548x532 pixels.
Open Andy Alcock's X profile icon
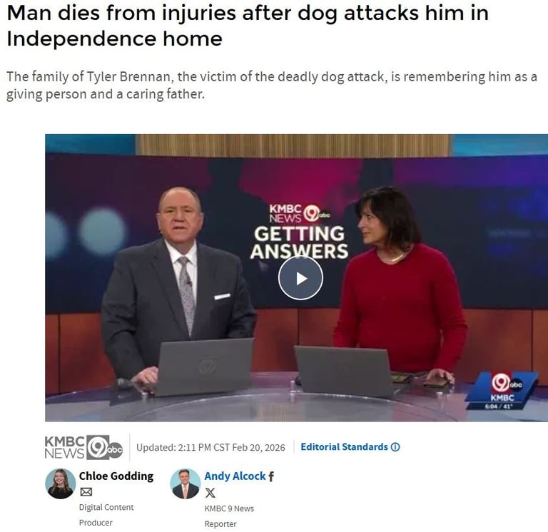[x=210, y=493]
